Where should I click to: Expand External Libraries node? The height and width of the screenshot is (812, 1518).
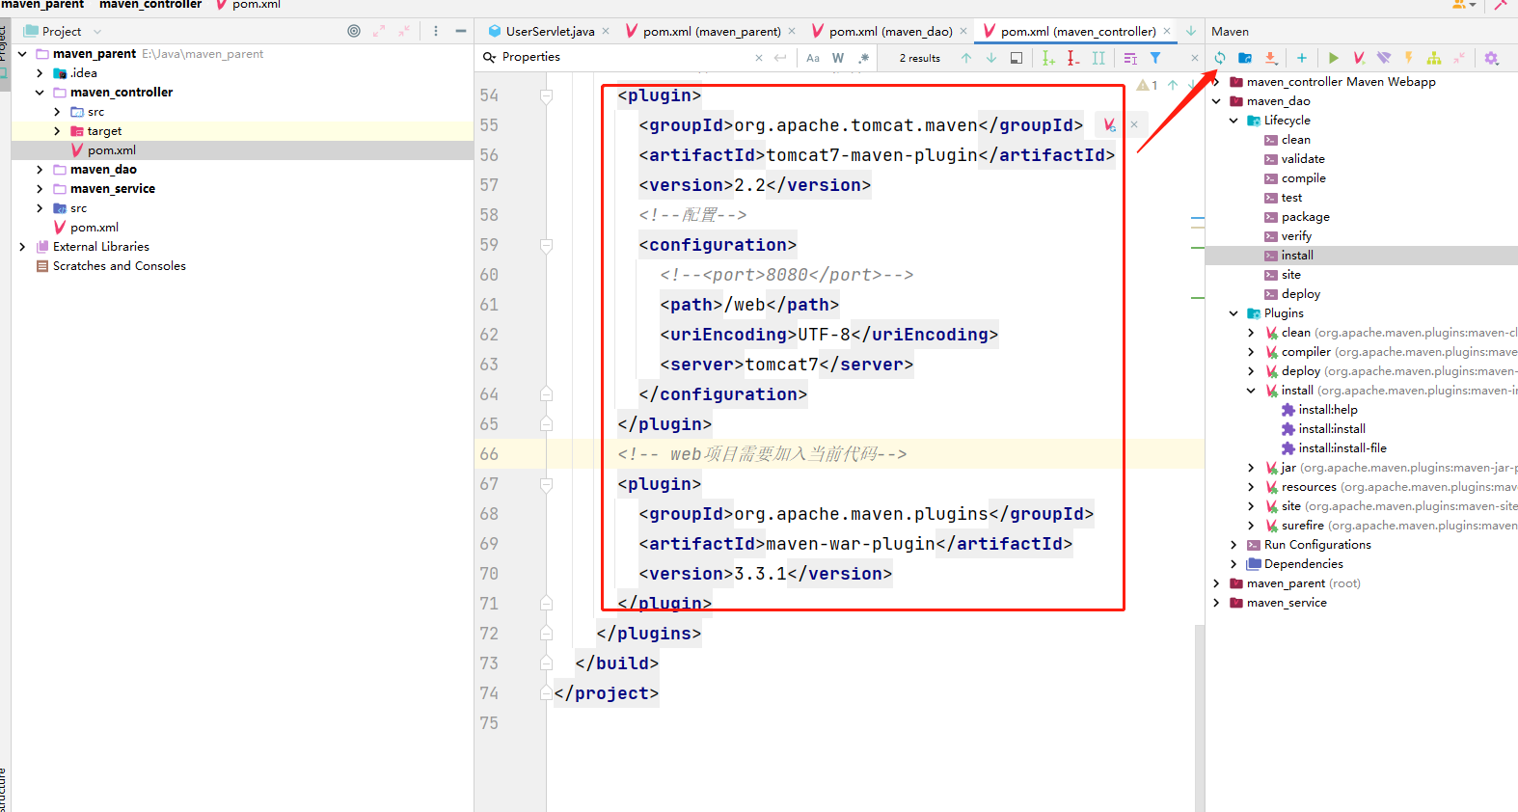pos(22,247)
